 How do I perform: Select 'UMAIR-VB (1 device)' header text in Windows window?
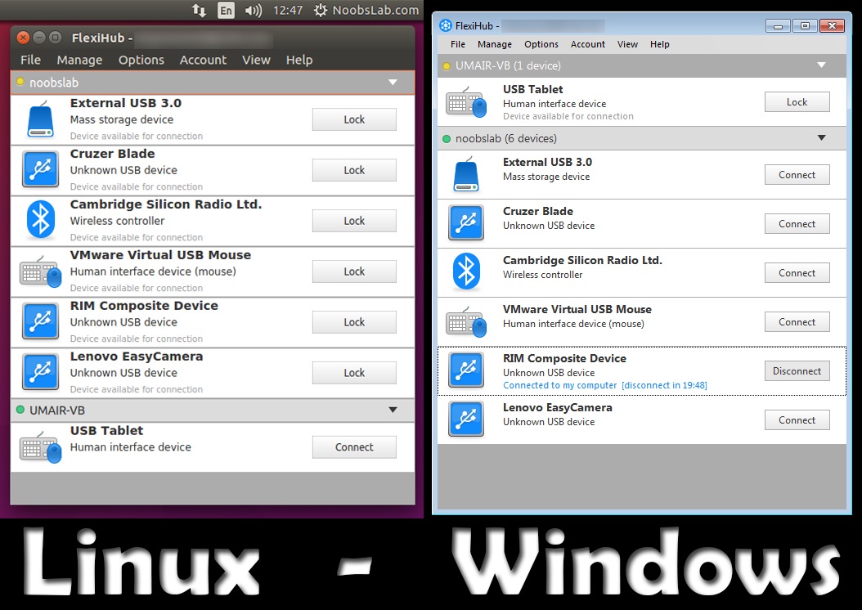pyautogui.click(x=508, y=65)
